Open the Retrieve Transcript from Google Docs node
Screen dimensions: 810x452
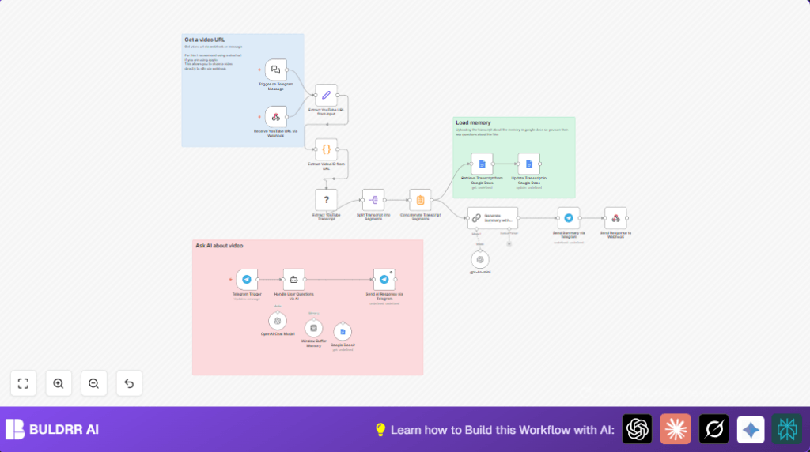pos(482,164)
